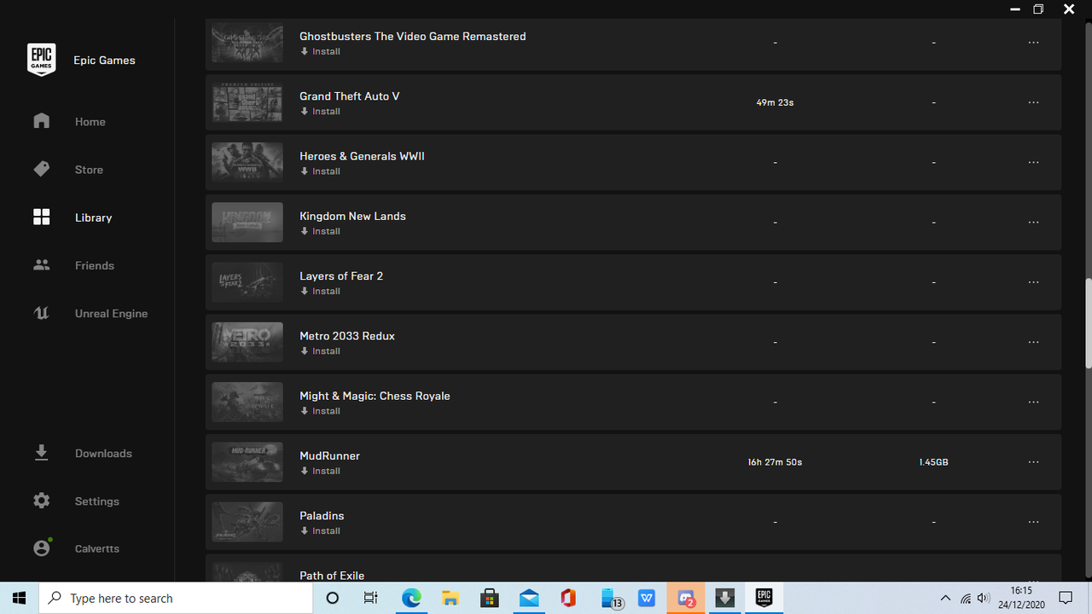
Task: Install Might & Magic: Chess Royale
Action: click(x=320, y=411)
